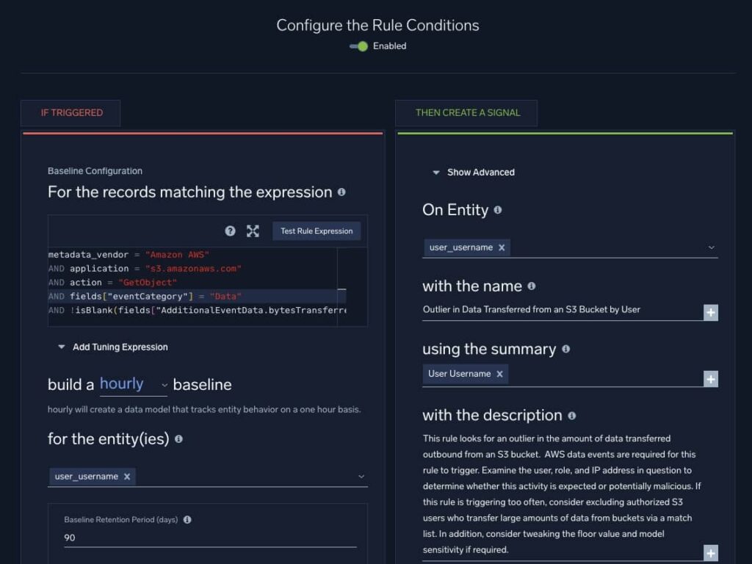Screen dimensions: 752x564
Task: Show info for the records matching expression
Action: pos(341,192)
